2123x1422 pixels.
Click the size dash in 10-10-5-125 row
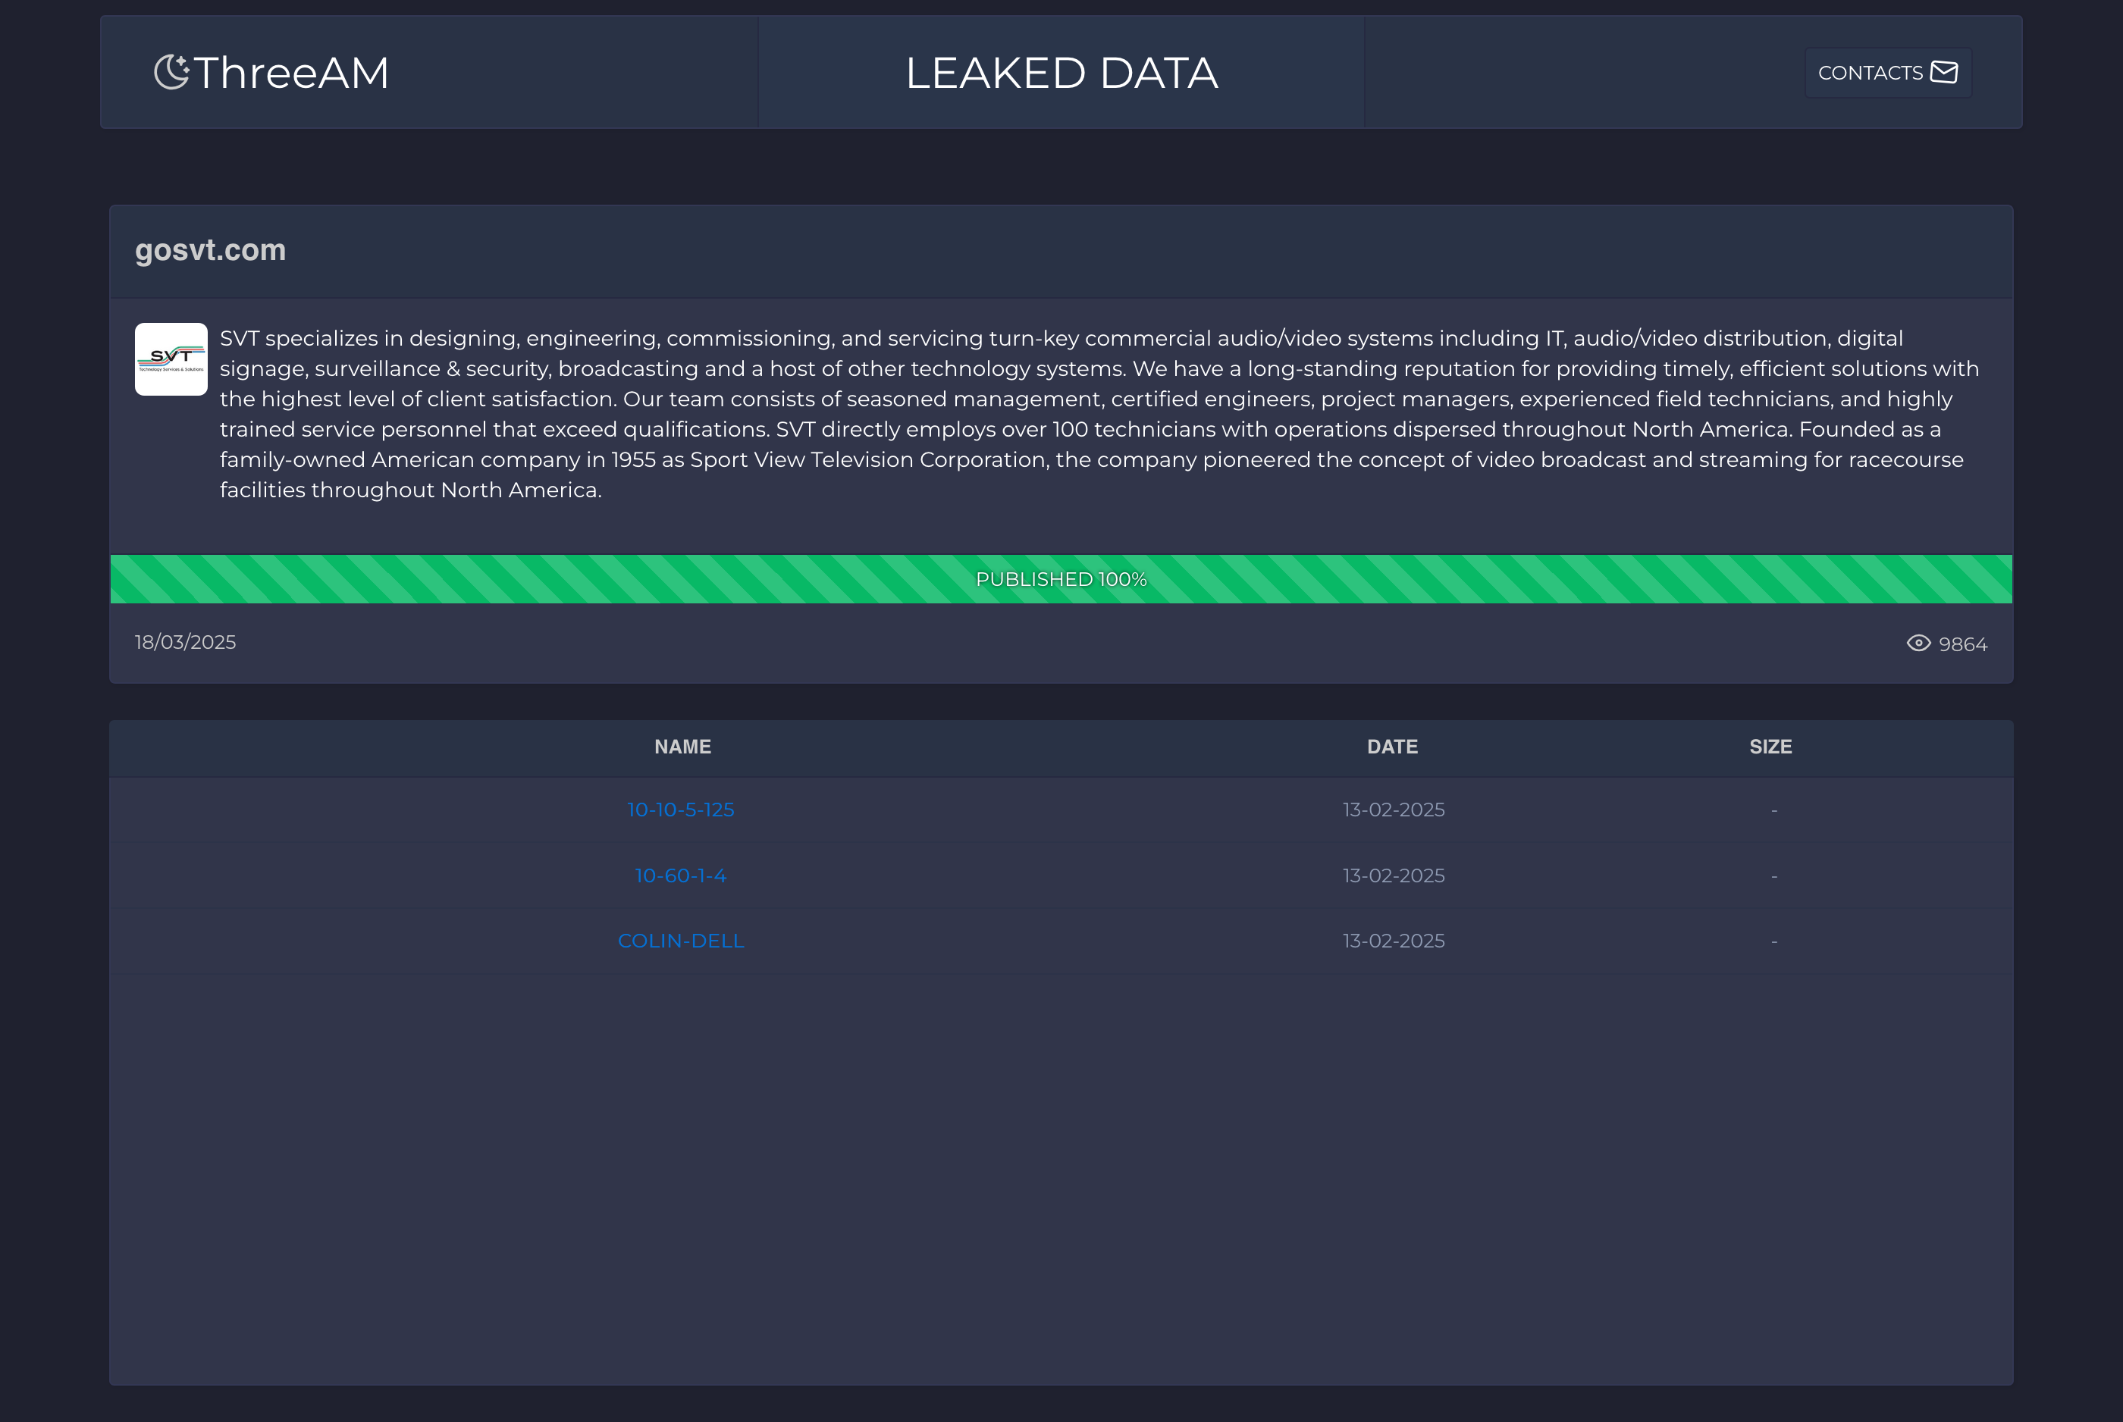coord(1774,811)
